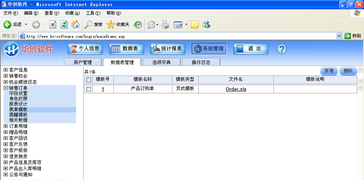
Task: Click the Print toolbar icon
Action: [x=165, y=25]
